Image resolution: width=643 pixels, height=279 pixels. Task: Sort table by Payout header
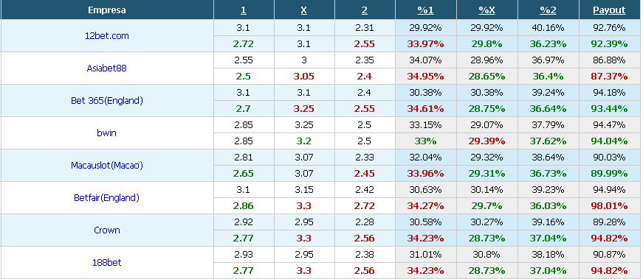click(x=609, y=10)
